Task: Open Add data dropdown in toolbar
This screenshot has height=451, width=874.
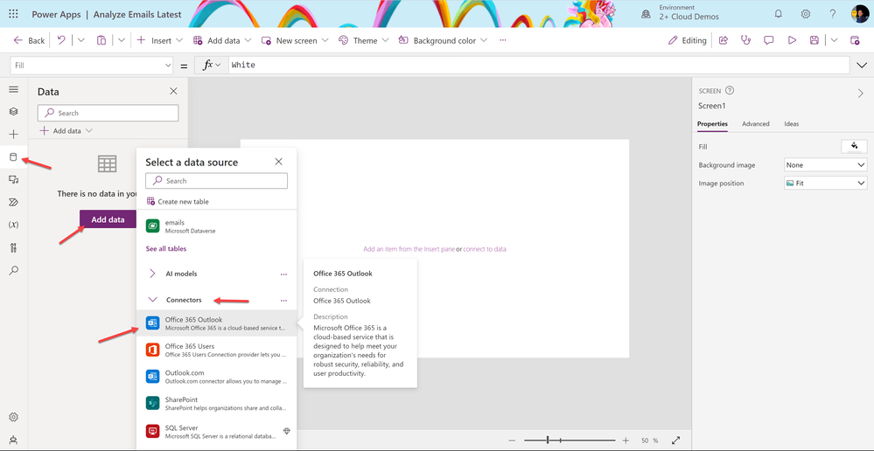Action: [x=222, y=40]
